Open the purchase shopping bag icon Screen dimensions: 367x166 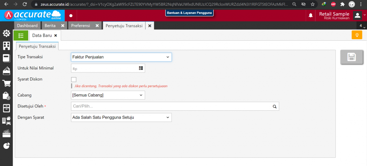click(6, 95)
